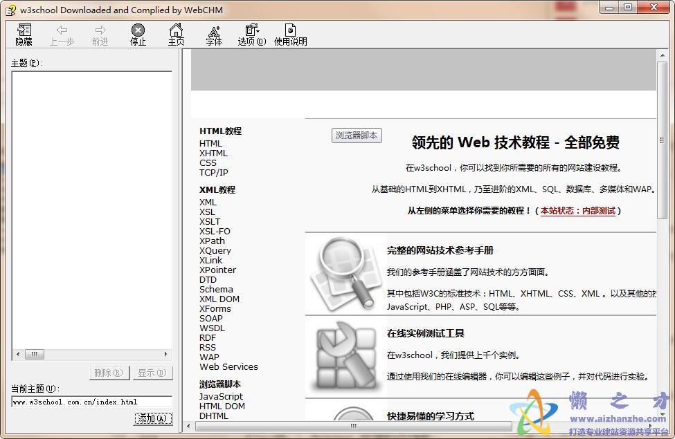675x439 pixels.
Task: Open the 选项(O) options menu
Action: pos(251,33)
